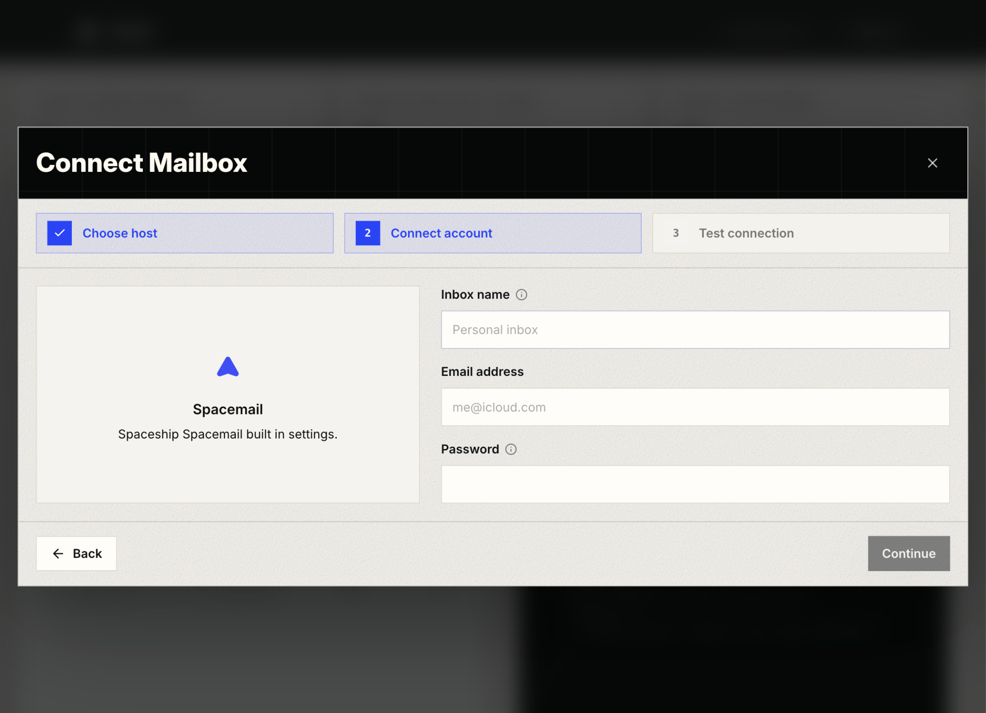Click into the Password field
The height and width of the screenshot is (713, 986).
coord(695,484)
